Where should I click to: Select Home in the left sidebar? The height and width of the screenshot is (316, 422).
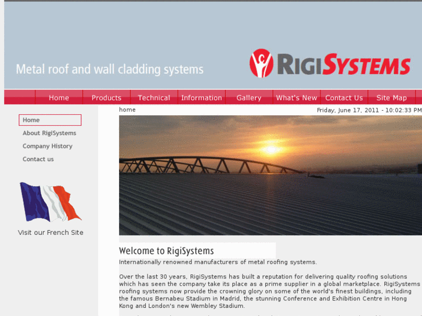coord(50,120)
